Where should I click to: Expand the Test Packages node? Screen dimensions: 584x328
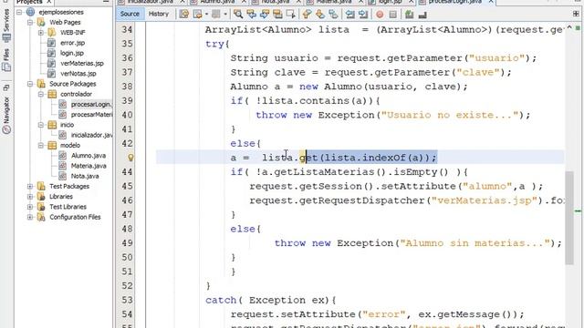pos(30,186)
